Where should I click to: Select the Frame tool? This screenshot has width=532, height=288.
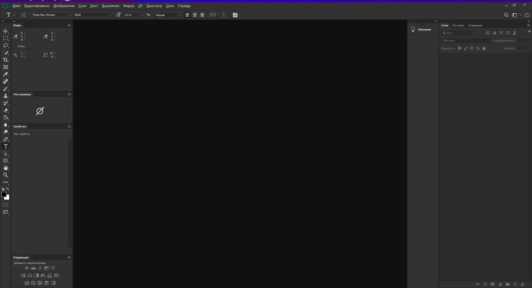pos(5,67)
